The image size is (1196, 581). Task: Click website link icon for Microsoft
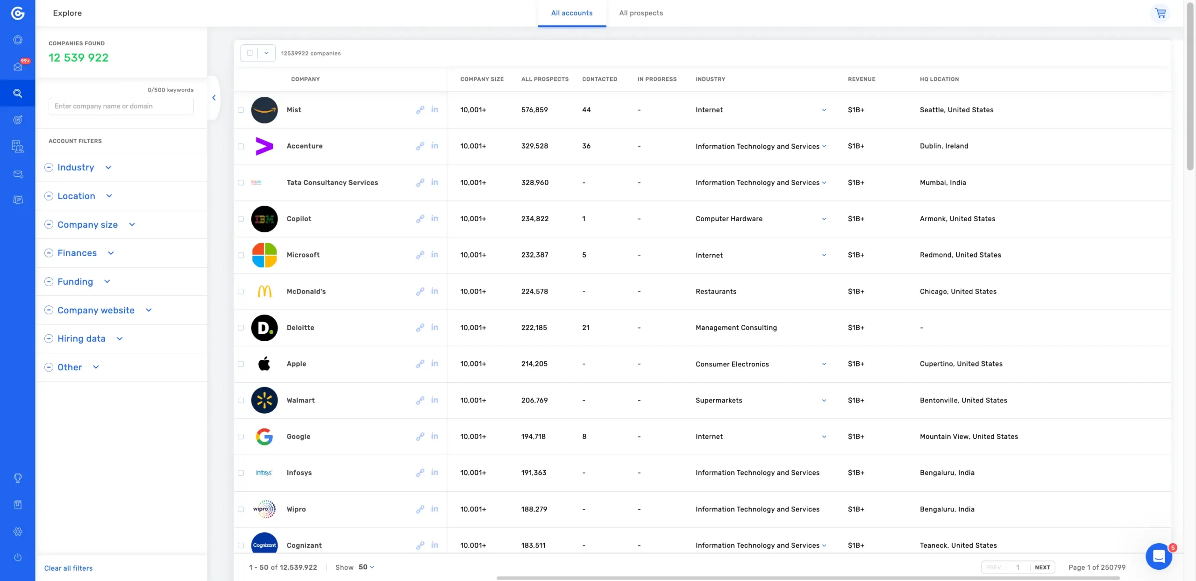point(420,255)
